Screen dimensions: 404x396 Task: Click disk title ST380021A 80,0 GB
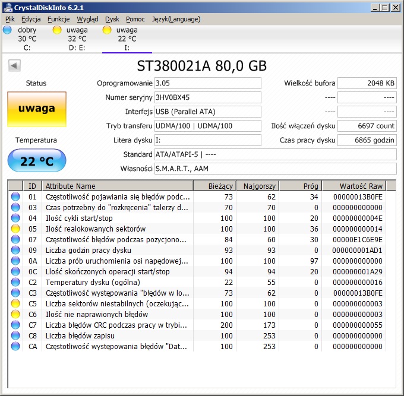(202, 66)
